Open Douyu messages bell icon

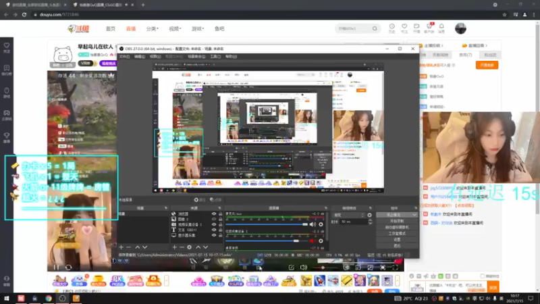441,26
